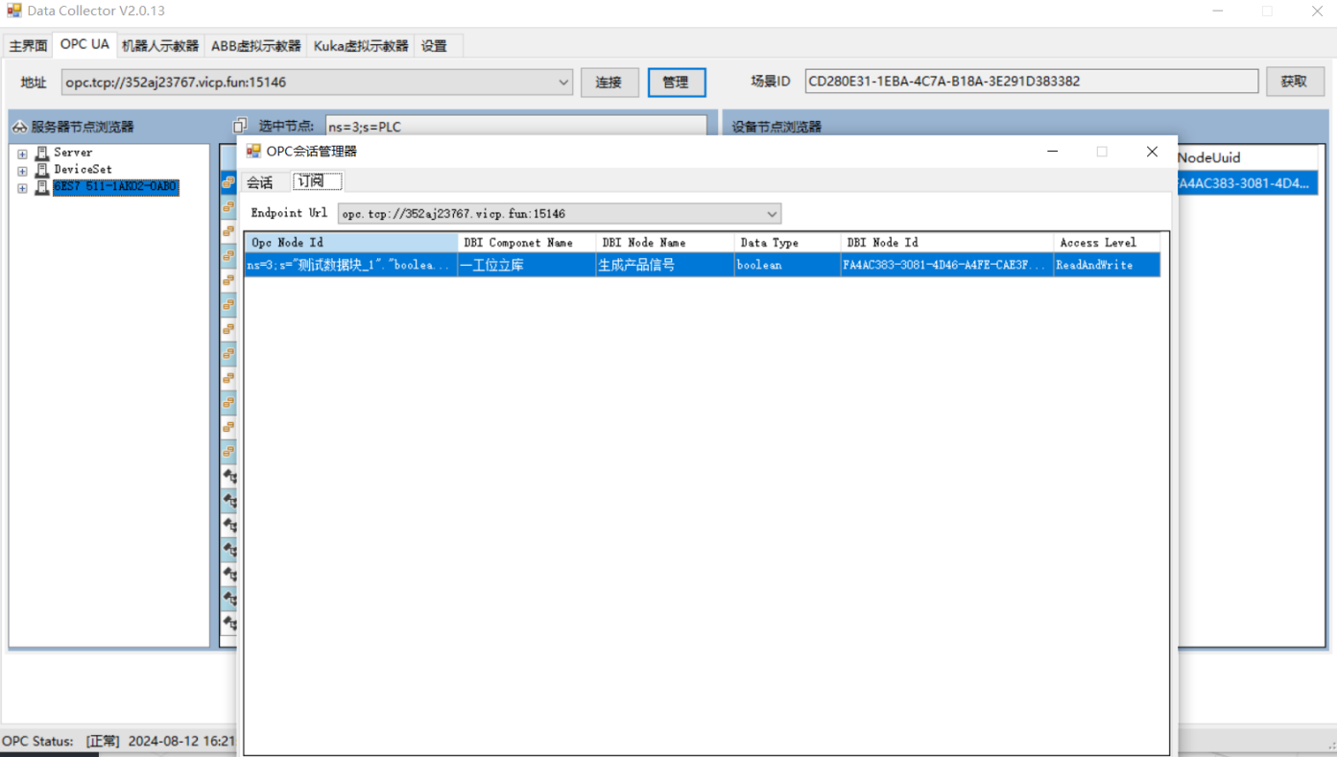
Task: Sort by the Data Type column header
Action: (x=787, y=243)
